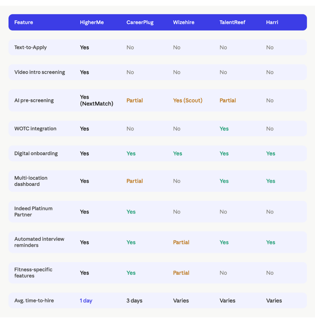Click the blue '1 day' value
315x323 pixels.
[x=86, y=301]
